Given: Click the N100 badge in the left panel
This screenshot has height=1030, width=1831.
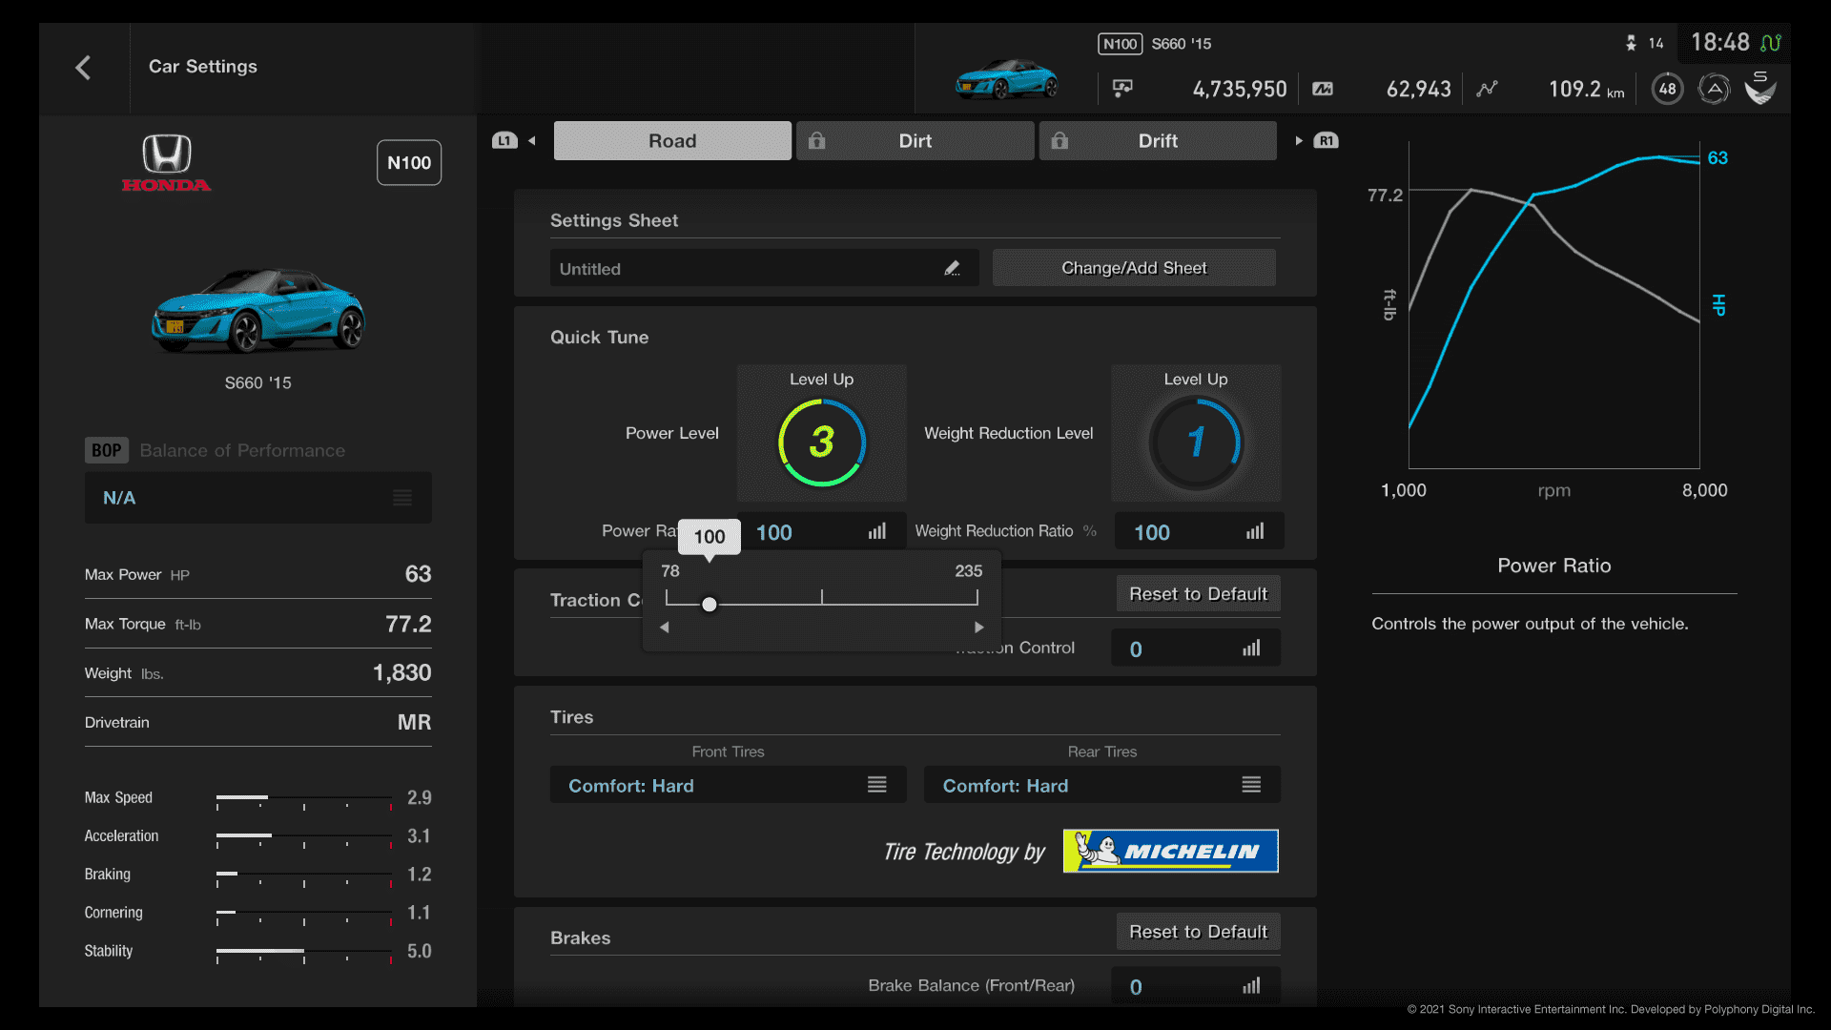Looking at the screenshot, I should (x=409, y=163).
